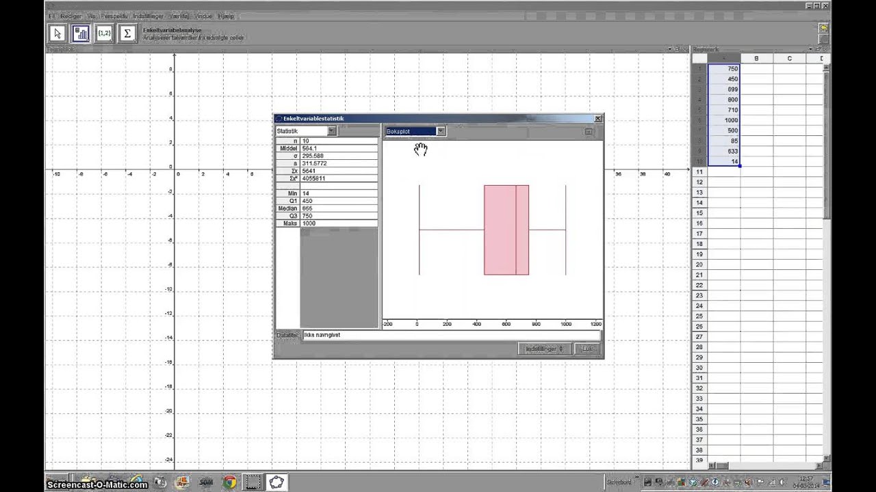
Task: Select the Middel value 564.1
Action: 339,148
